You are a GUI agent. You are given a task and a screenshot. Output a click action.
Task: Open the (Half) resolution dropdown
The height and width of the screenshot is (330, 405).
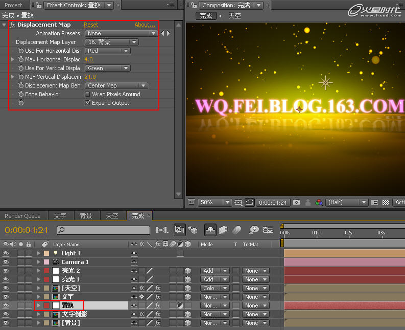click(347, 202)
